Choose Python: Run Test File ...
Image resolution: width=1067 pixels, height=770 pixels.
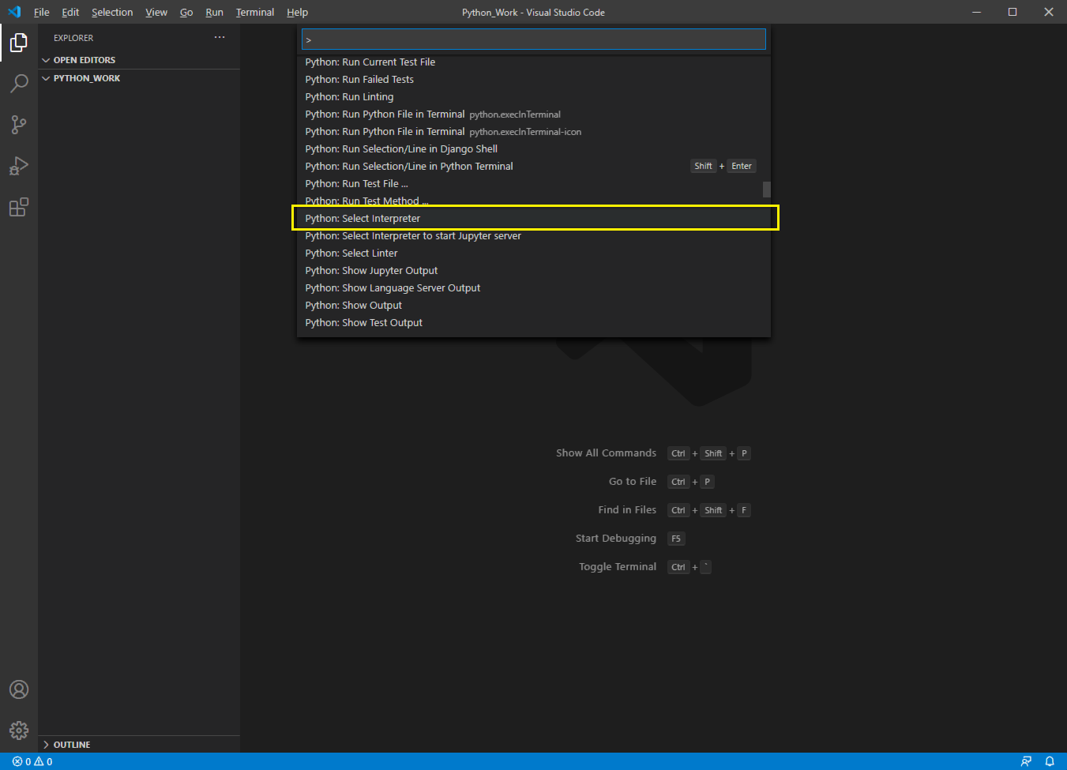[x=534, y=183]
